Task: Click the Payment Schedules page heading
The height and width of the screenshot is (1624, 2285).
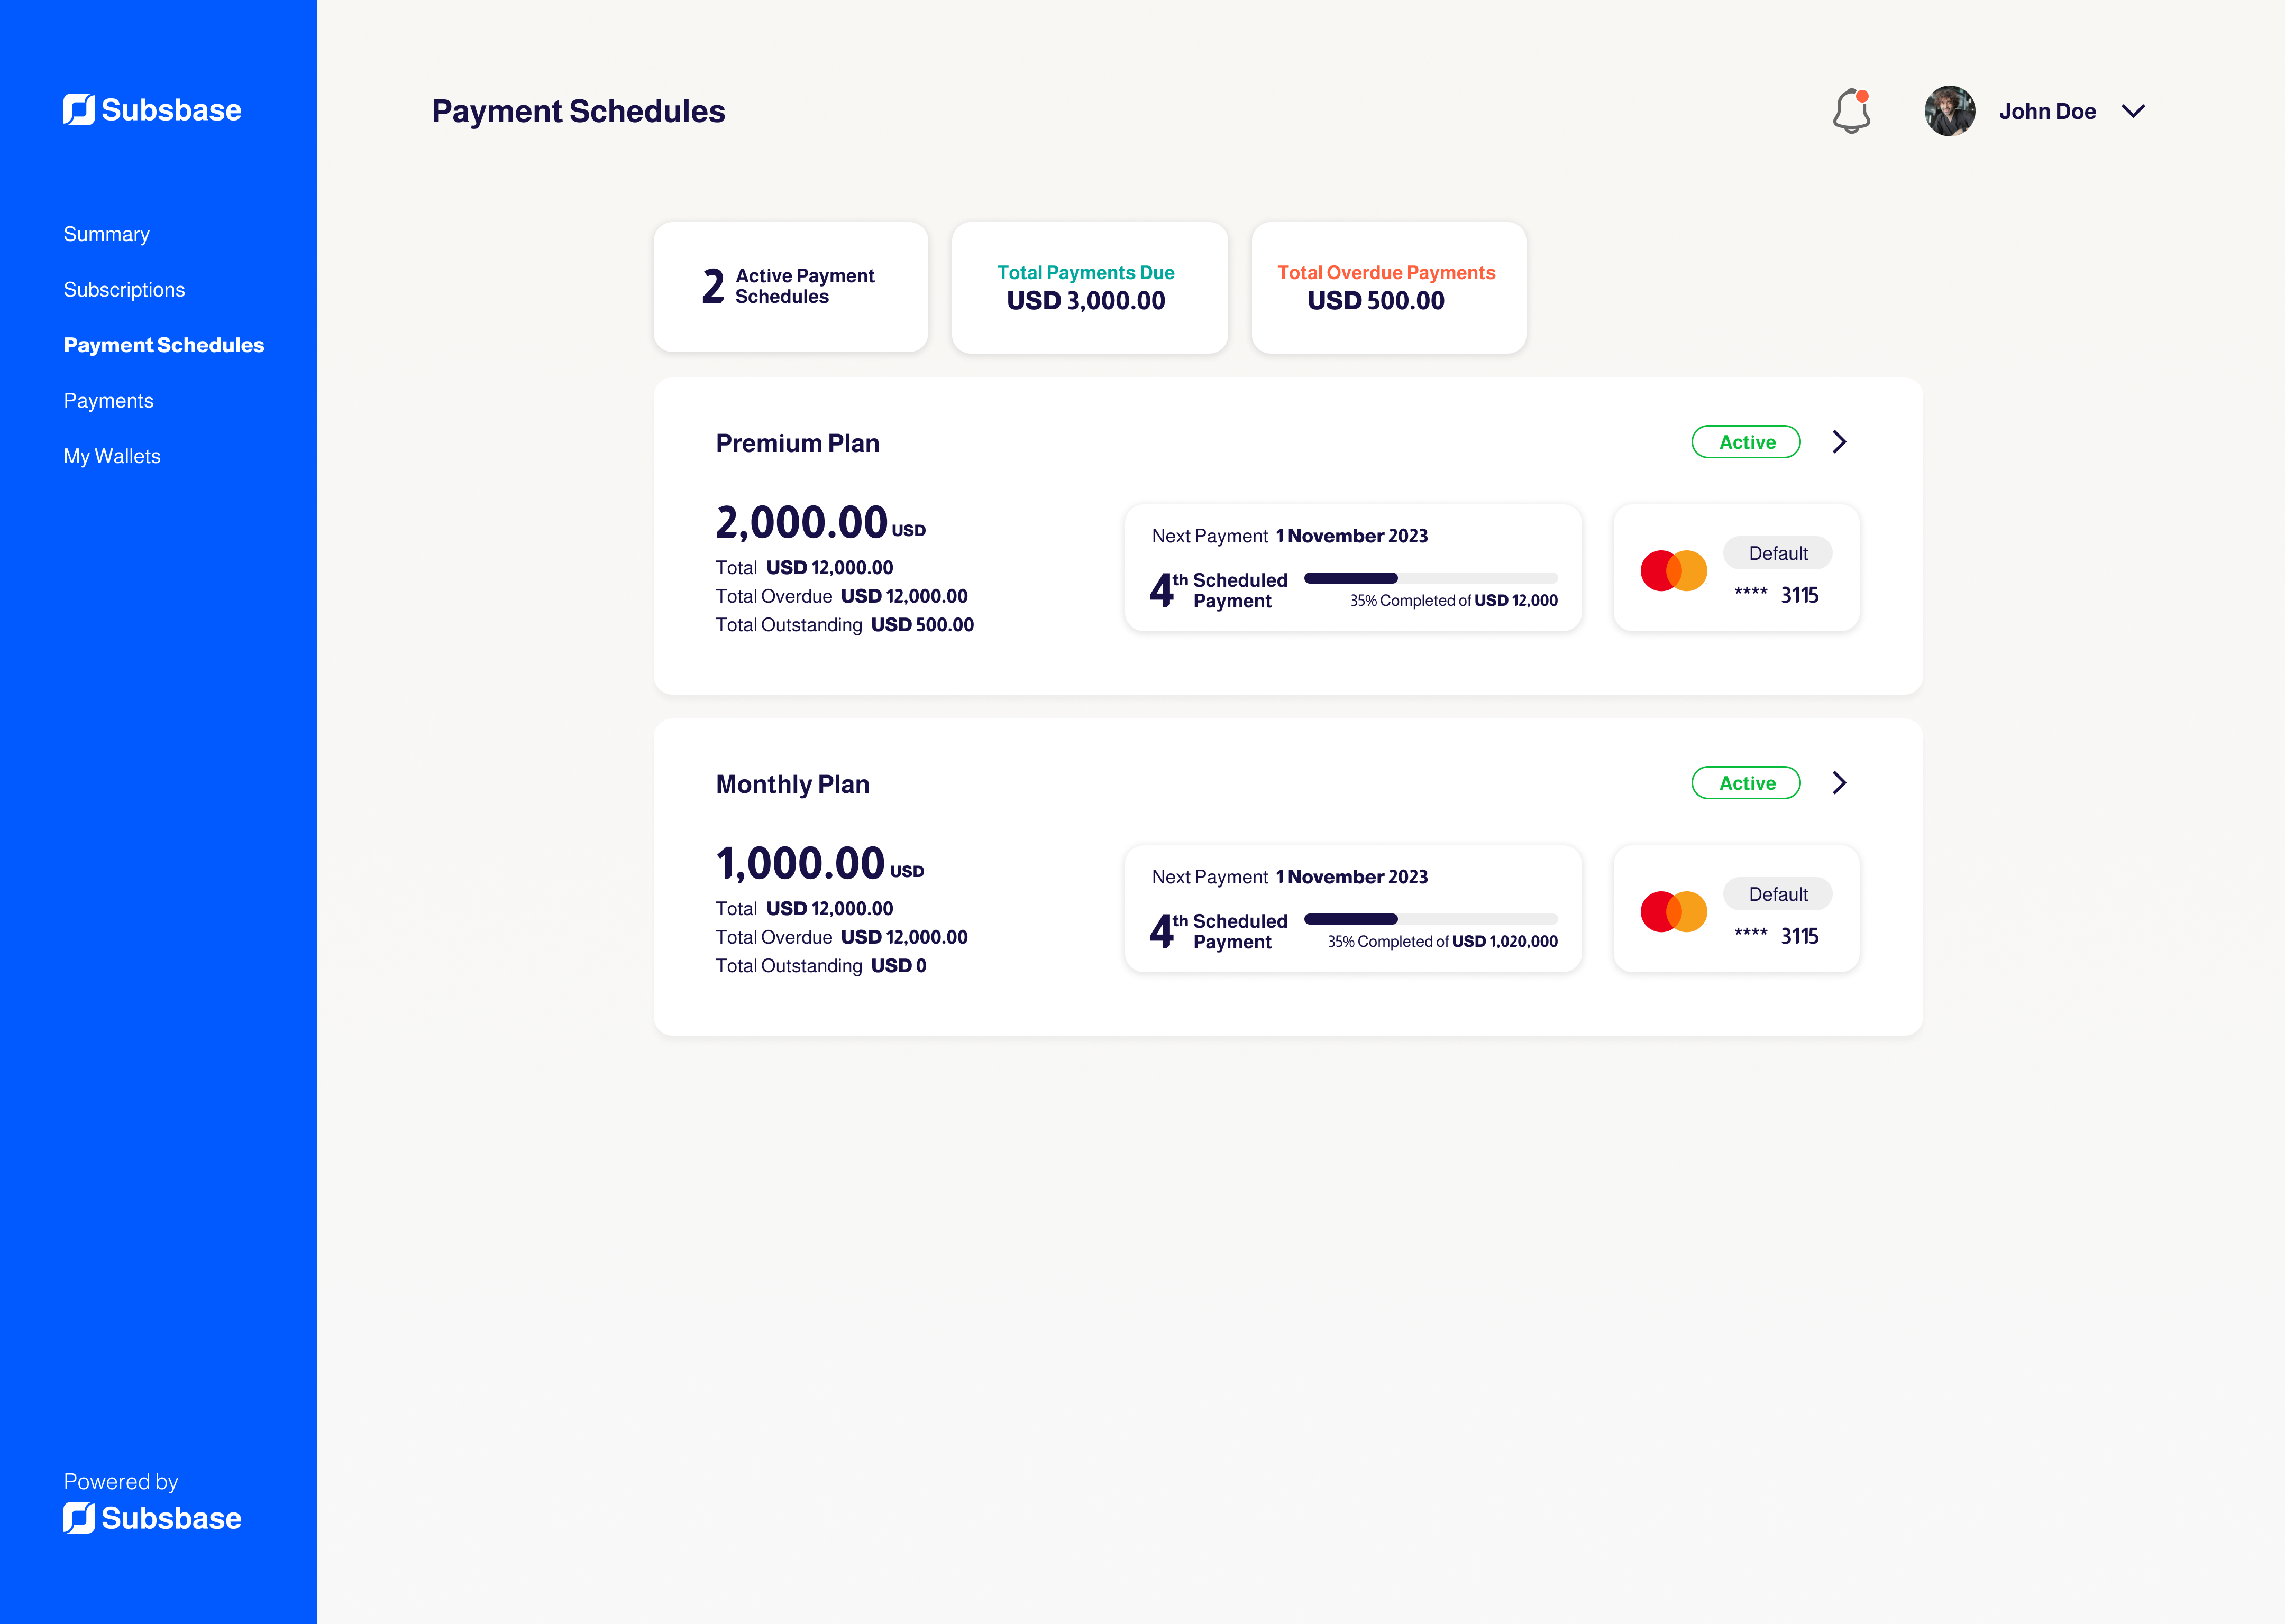Action: (x=578, y=111)
